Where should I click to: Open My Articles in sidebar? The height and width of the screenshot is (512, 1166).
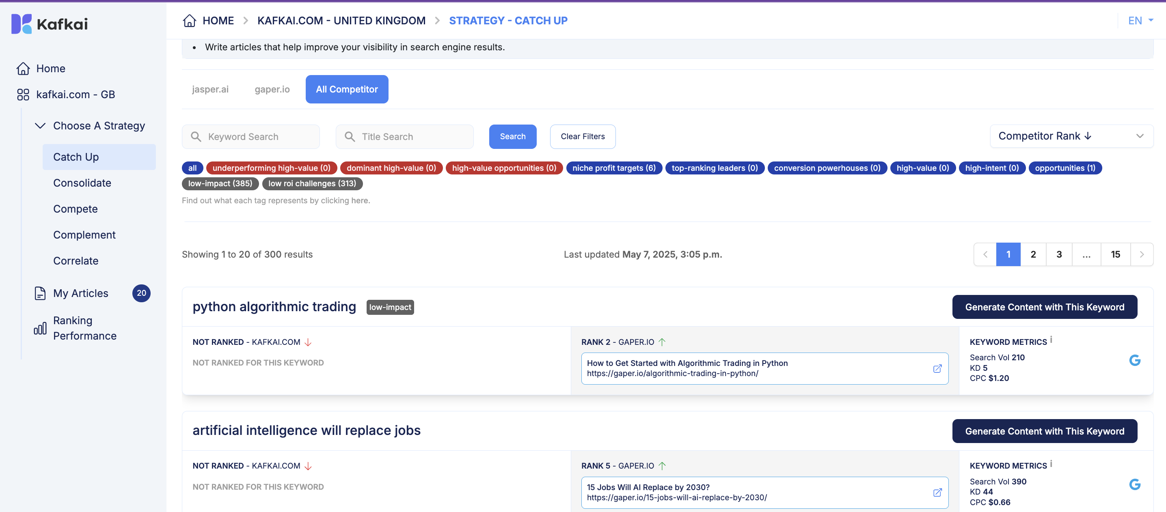pos(80,293)
